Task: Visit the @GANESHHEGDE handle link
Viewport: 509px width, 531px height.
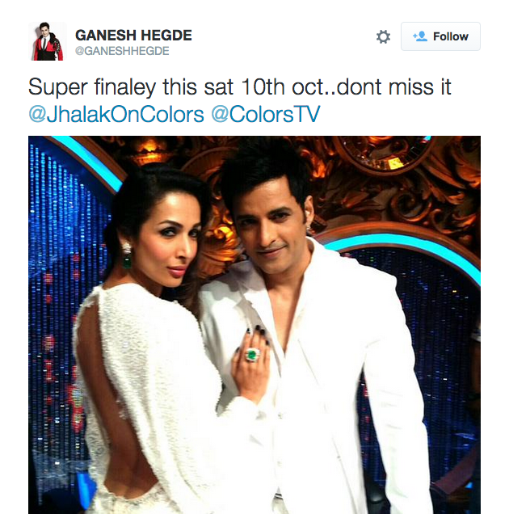Action: (122, 51)
